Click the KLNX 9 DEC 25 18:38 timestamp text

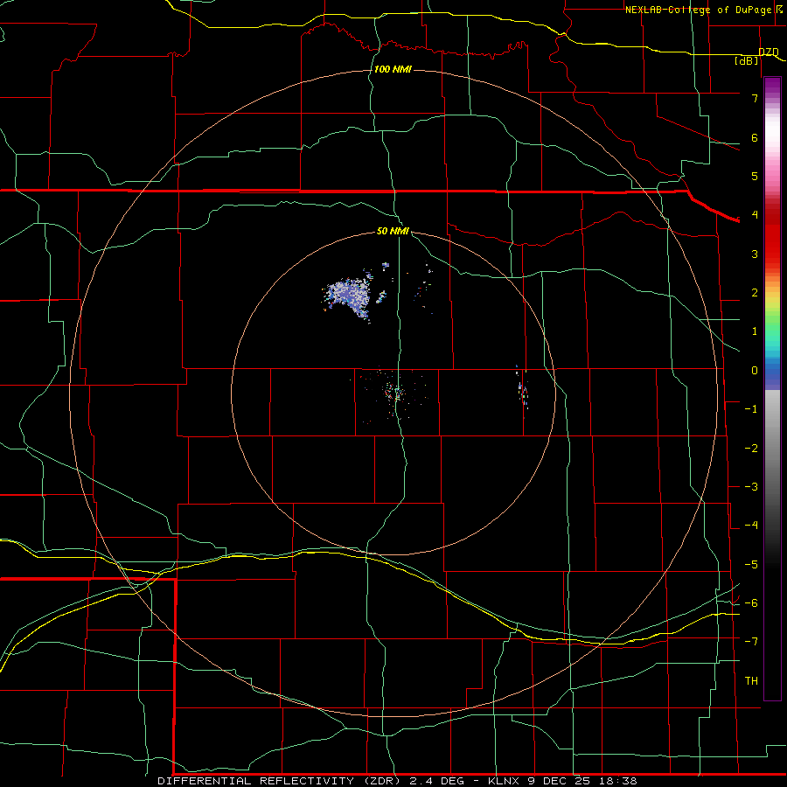click(562, 781)
